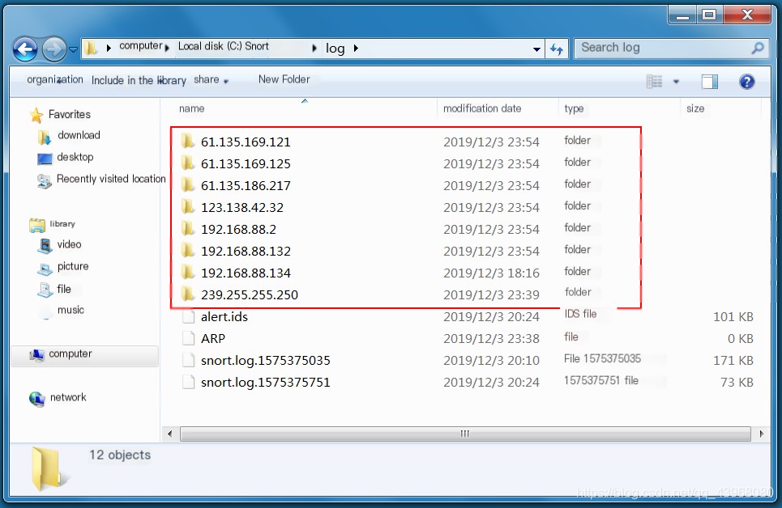Select file snort.log.1575375751

point(265,383)
